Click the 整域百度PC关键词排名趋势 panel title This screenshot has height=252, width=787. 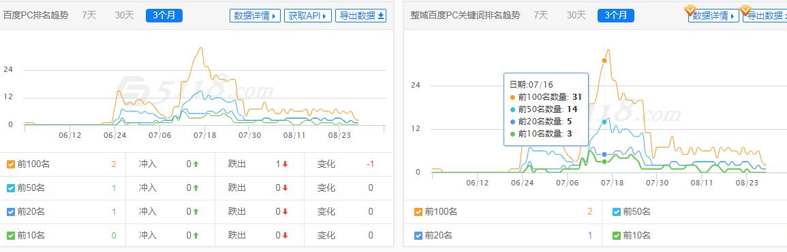tap(465, 15)
